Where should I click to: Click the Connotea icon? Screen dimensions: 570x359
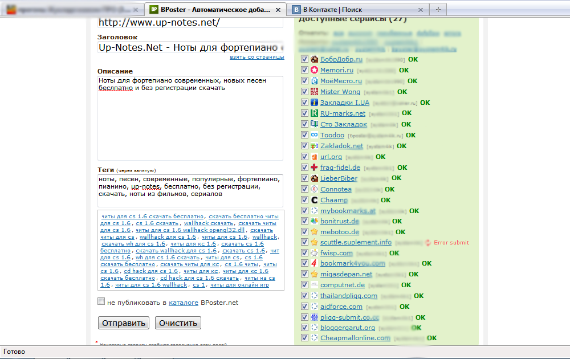315,189
